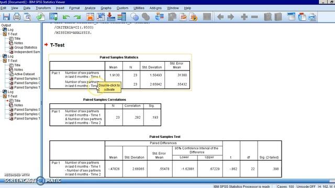This screenshot has width=335, height=188.
Task: Open the Analyze menu
Action: tap(90, 8)
